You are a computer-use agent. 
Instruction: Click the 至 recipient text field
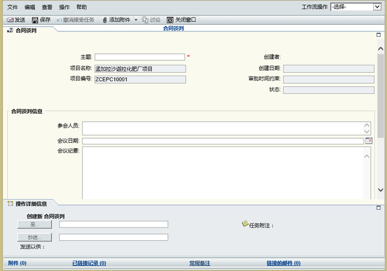(x=114, y=224)
